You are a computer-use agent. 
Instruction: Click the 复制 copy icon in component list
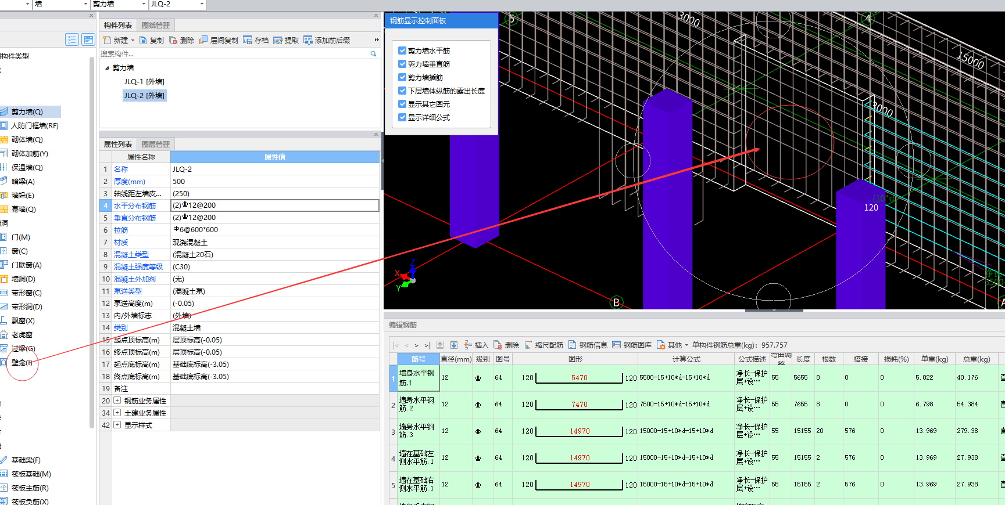[x=143, y=40]
